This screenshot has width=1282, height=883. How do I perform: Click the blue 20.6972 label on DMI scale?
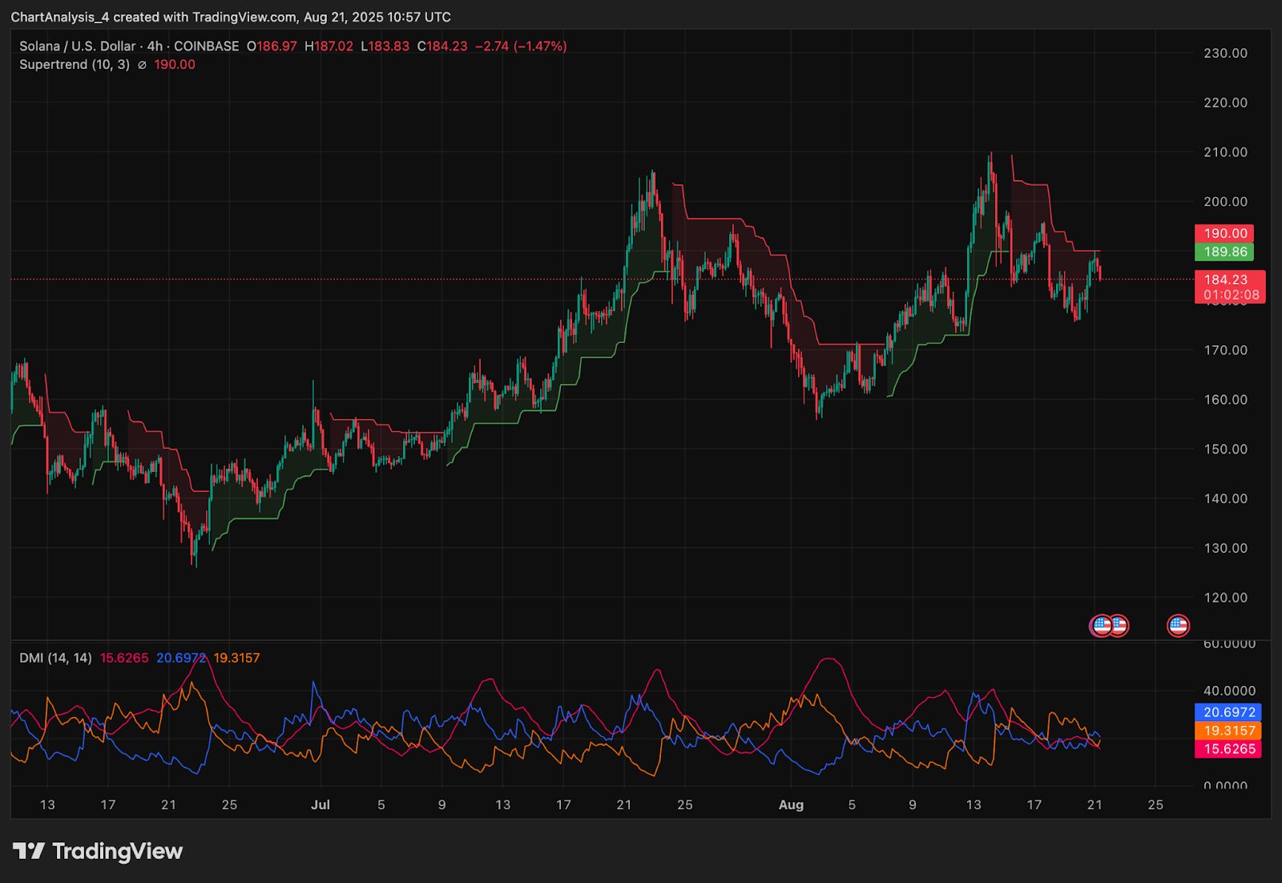tap(1228, 712)
